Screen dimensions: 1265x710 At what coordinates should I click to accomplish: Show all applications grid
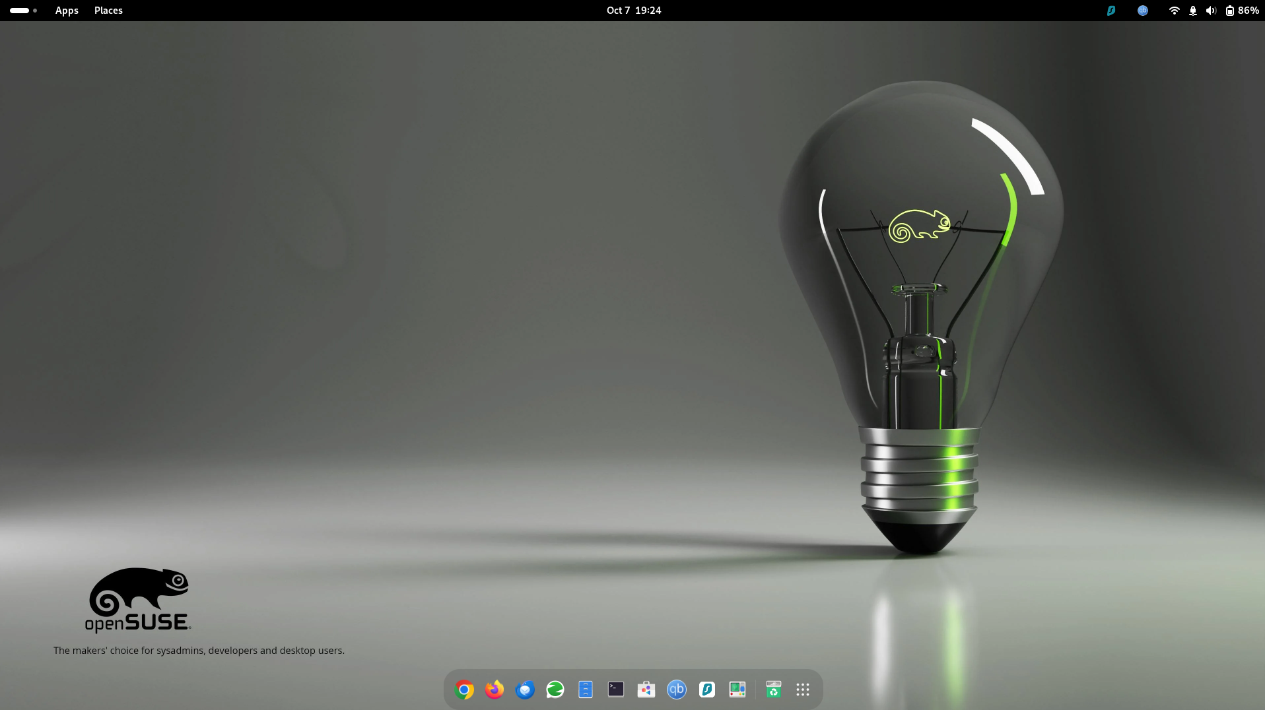coord(803,690)
